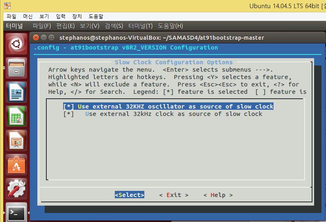The width and height of the screenshot is (326, 222).
Task: Click the <Select> button
Action: 130,195
